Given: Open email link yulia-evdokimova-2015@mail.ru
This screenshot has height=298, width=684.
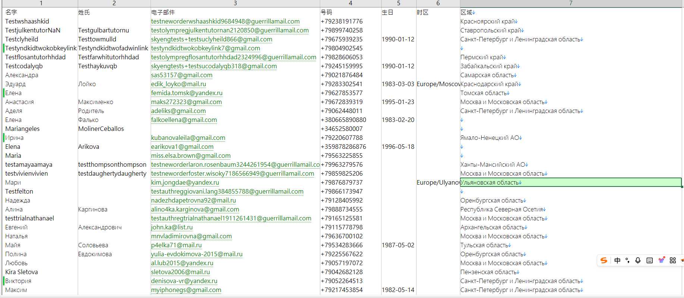Looking at the screenshot, I should click(x=197, y=254).
